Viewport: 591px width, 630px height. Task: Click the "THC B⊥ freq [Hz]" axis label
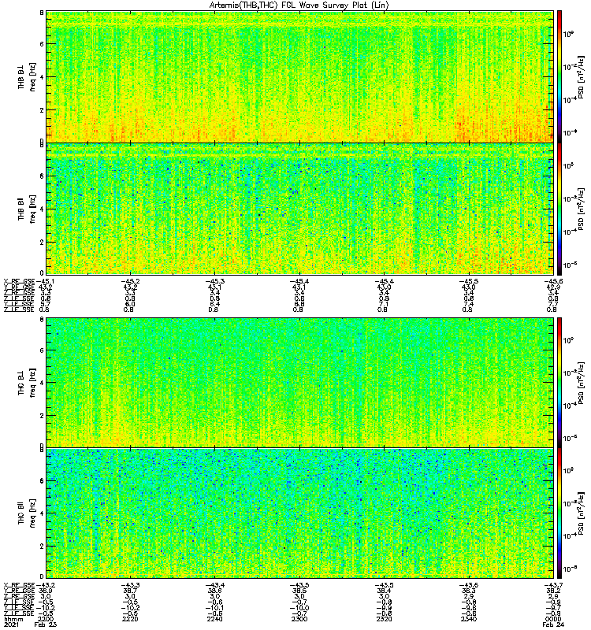pyautogui.click(x=27, y=383)
